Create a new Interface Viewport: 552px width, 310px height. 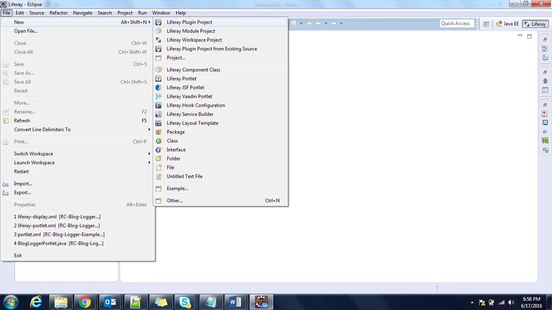pos(220,150)
